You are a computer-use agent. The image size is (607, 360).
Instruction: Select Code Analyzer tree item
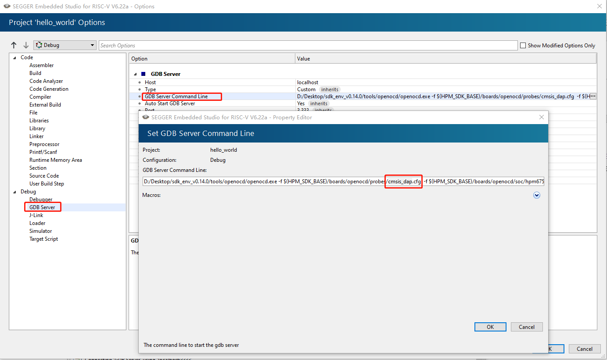pyautogui.click(x=46, y=81)
